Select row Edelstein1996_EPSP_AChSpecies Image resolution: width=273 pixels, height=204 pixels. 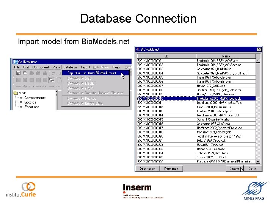click(x=196, y=65)
